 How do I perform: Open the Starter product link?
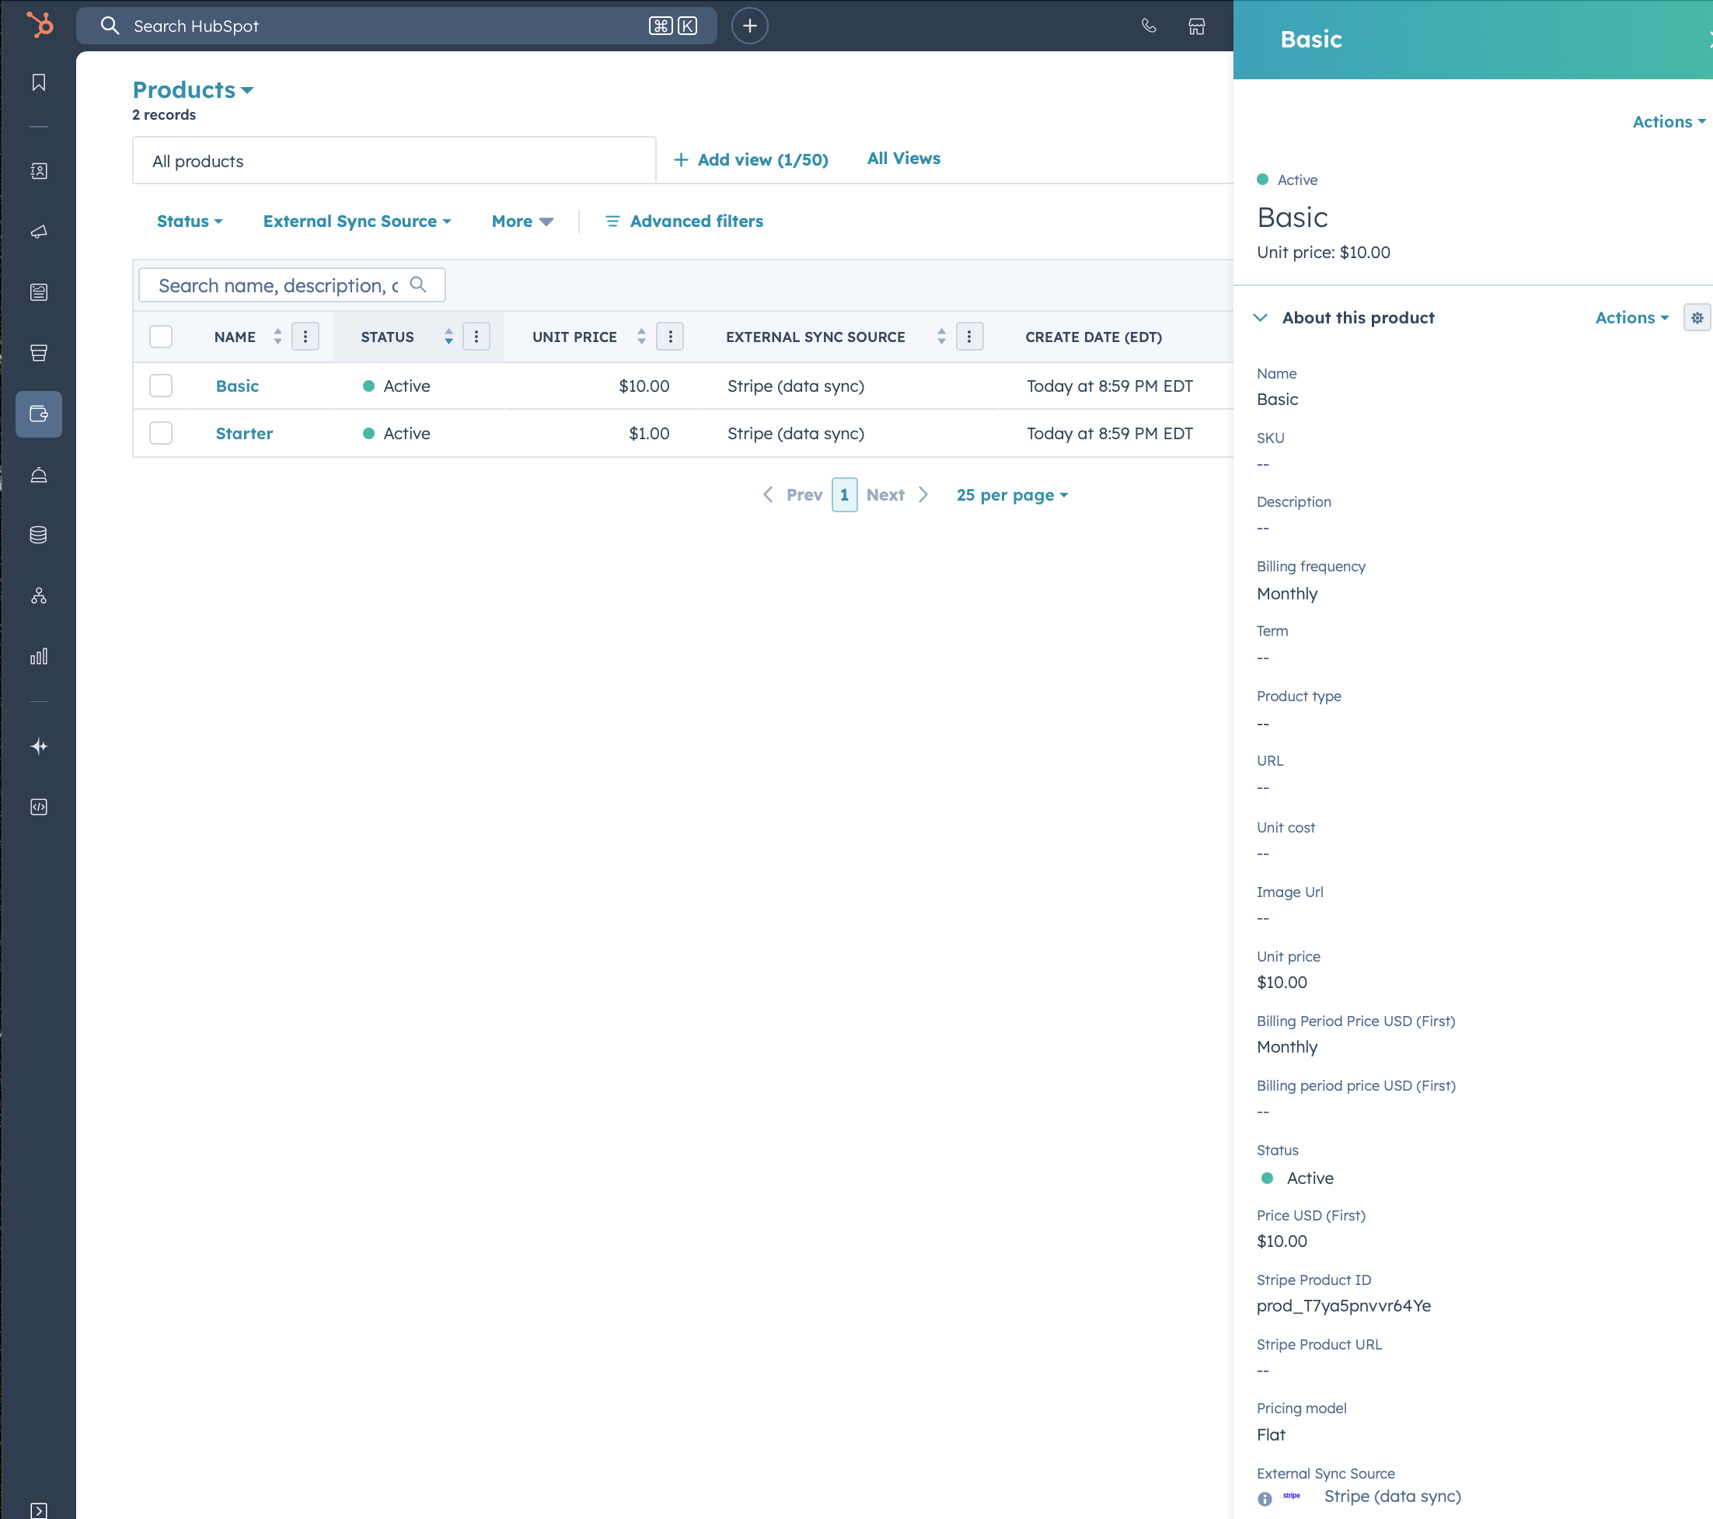tap(244, 434)
